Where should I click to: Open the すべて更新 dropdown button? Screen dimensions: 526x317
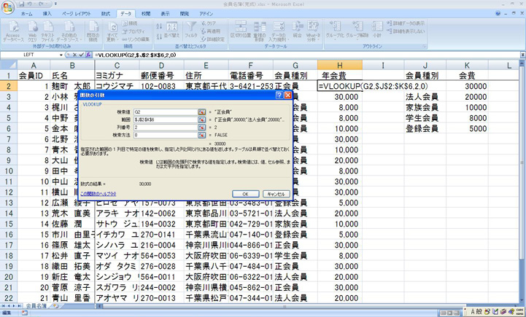click(x=112, y=31)
